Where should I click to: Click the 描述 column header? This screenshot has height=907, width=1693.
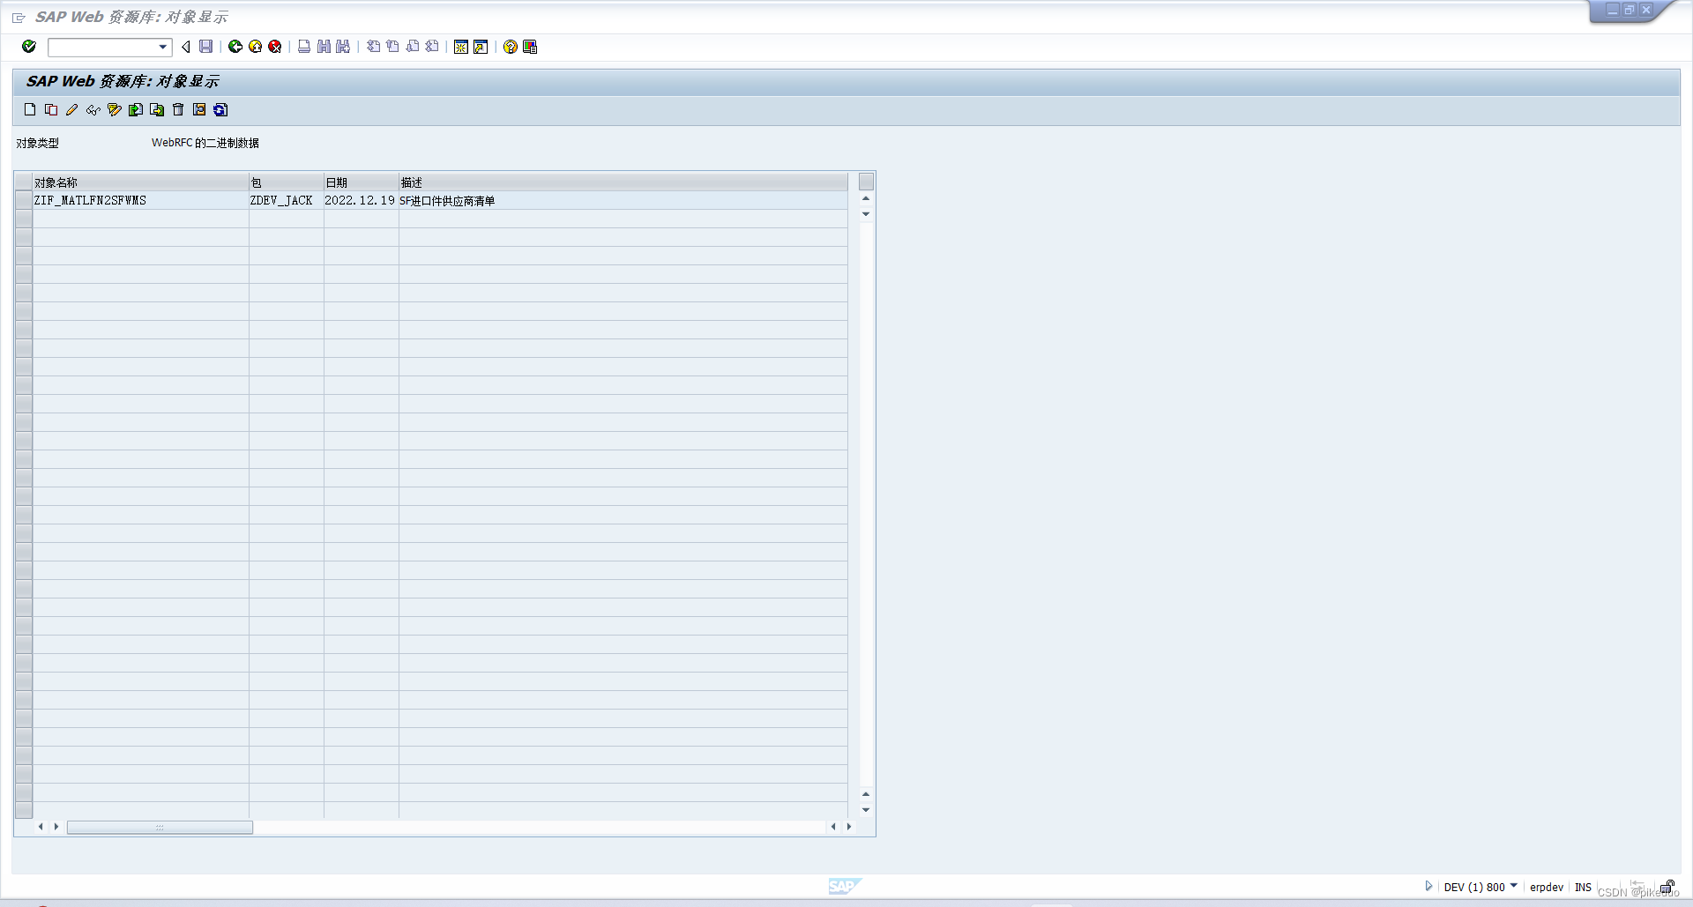pos(623,182)
